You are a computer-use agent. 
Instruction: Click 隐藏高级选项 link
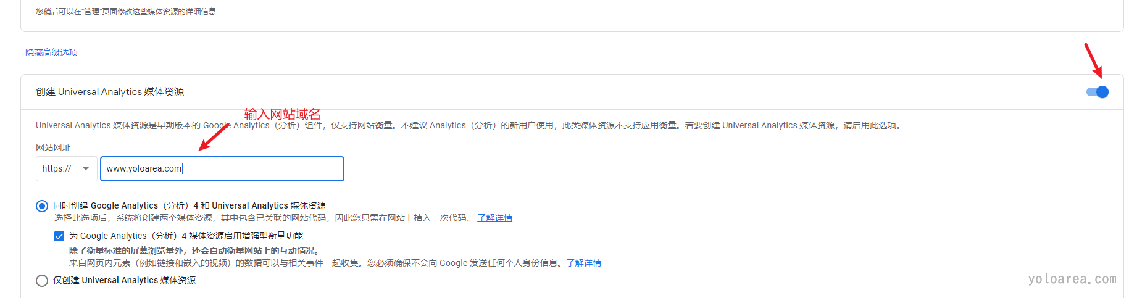[52, 52]
